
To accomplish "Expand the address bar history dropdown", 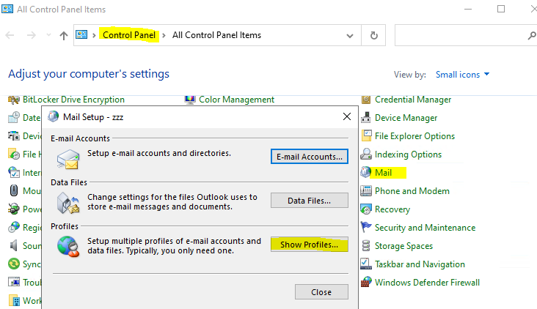I will [x=350, y=36].
